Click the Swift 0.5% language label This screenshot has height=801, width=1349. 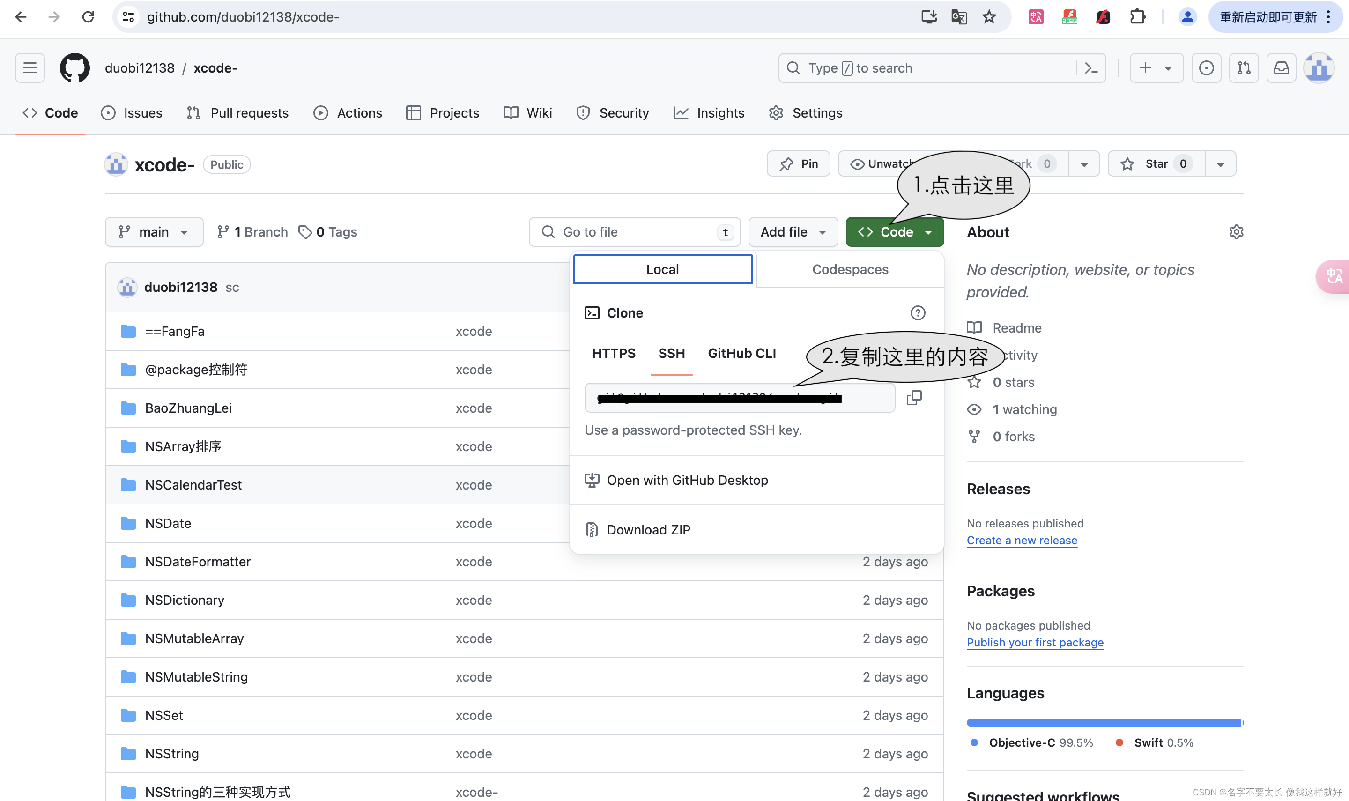pyautogui.click(x=1155, y=743)
